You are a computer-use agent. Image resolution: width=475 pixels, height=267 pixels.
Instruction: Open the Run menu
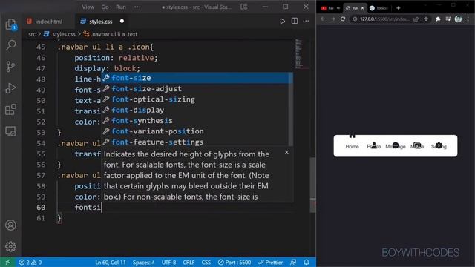tap(121, 7)
